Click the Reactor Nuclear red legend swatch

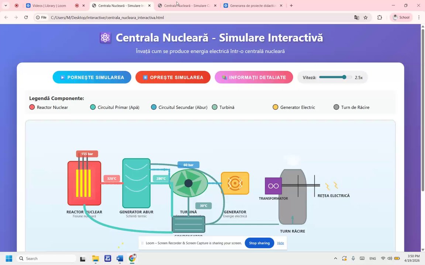32,107
